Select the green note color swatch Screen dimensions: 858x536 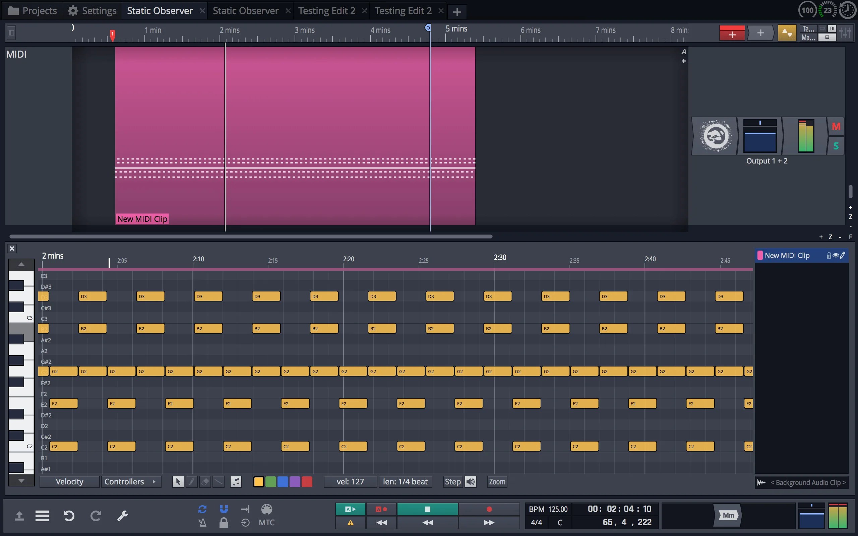270,481
